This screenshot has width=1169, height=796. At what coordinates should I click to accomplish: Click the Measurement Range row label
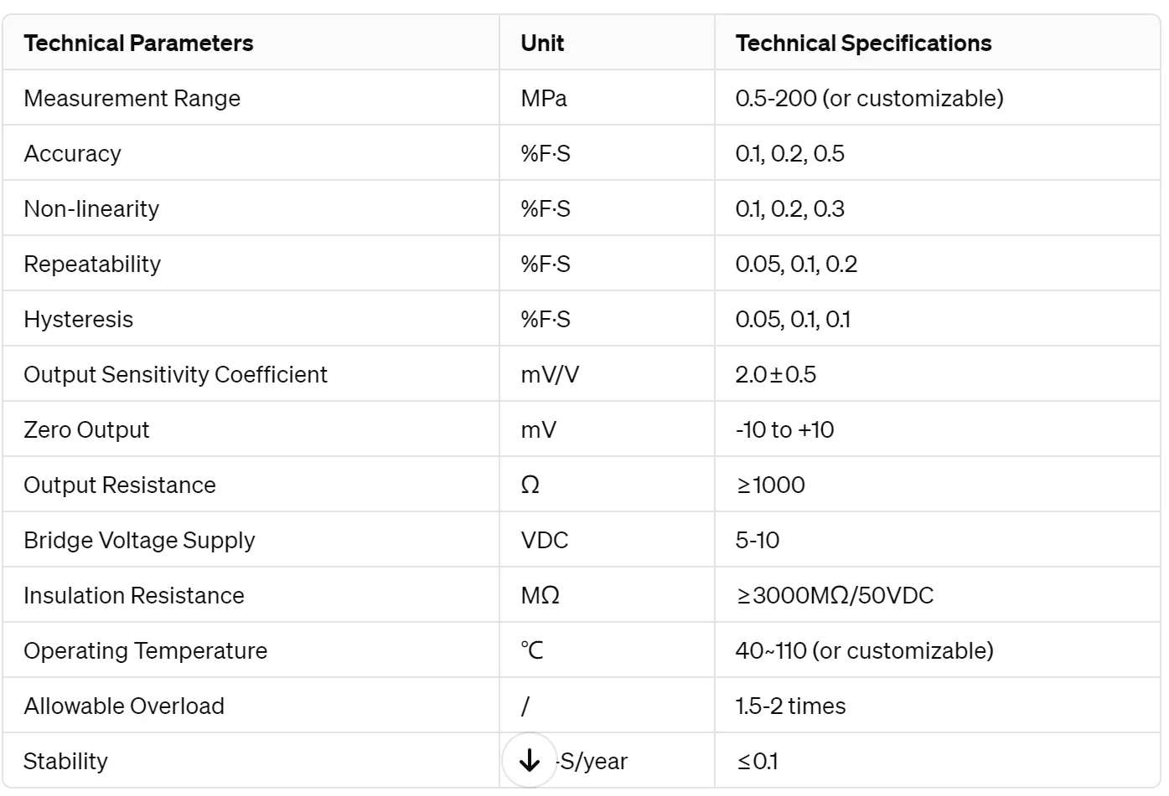pos(132,99)
